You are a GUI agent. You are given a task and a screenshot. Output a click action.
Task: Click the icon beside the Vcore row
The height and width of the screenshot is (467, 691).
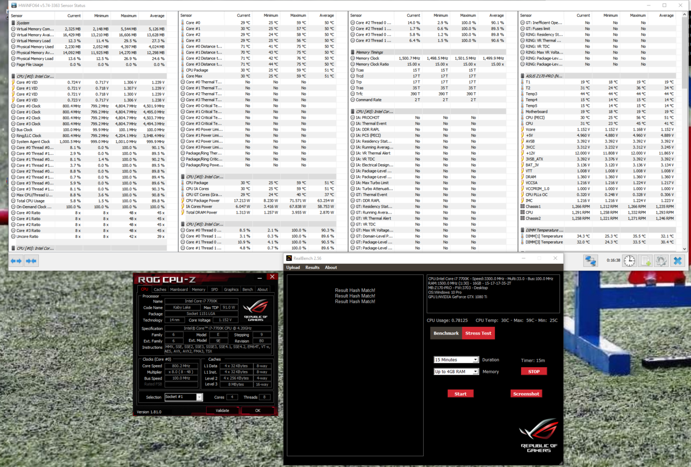(x=522, y=129)
